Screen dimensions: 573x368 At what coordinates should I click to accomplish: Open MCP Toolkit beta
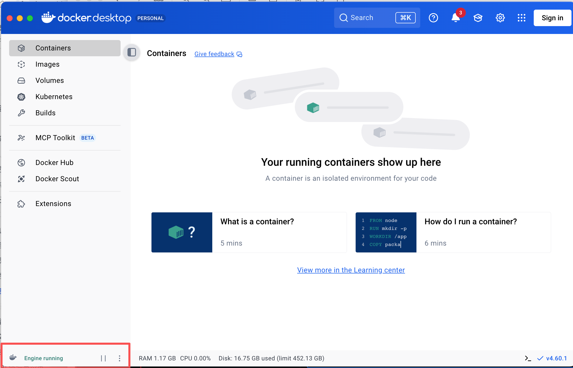[x=55, y=138]
